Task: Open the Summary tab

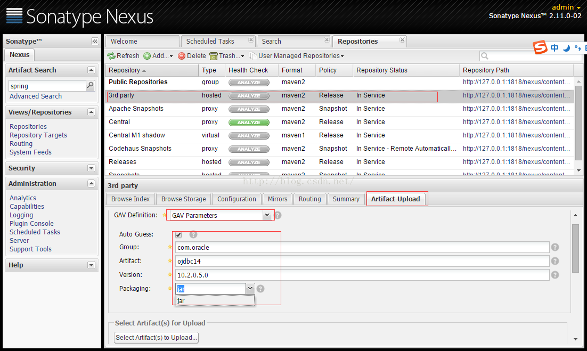Action: tap(346, 199)
